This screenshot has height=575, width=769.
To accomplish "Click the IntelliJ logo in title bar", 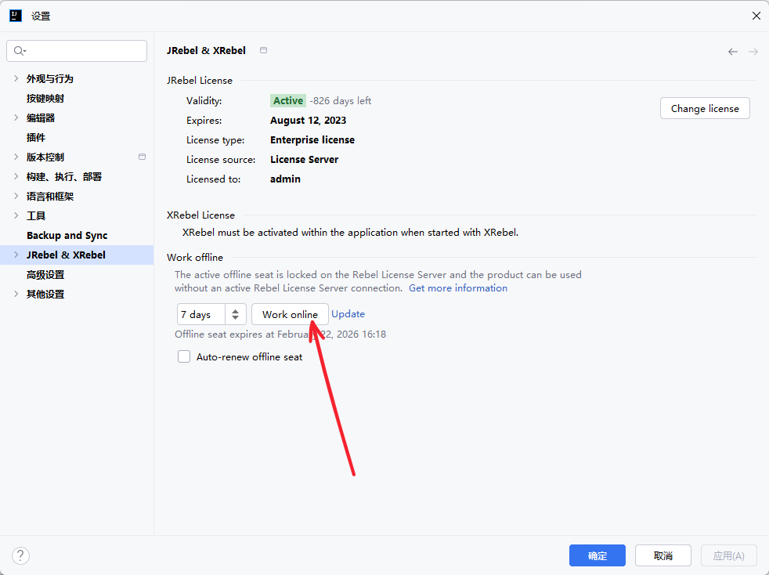I will pos(16,16).
